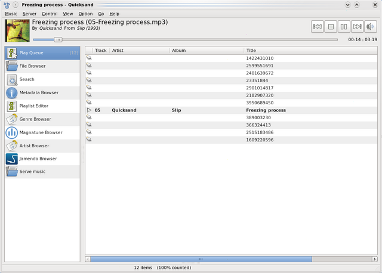Sort the queue by Track column
The height and width of the screenshot is (273, 382).
click(101, 51)
